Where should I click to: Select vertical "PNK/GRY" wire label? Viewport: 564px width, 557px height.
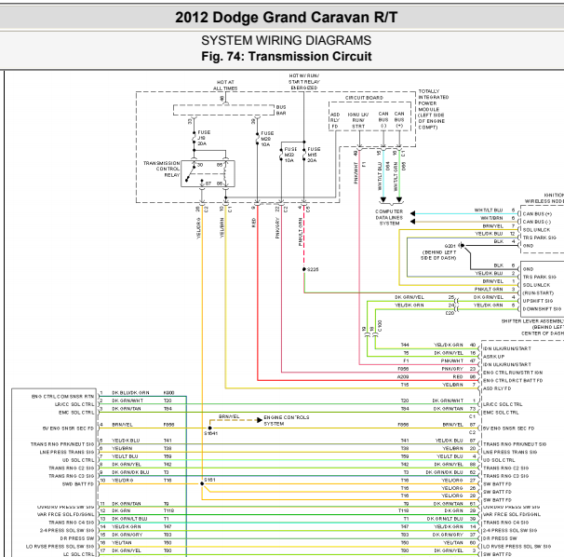click(277, 228)
